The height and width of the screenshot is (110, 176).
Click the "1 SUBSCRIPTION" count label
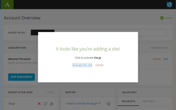(159, 48)
